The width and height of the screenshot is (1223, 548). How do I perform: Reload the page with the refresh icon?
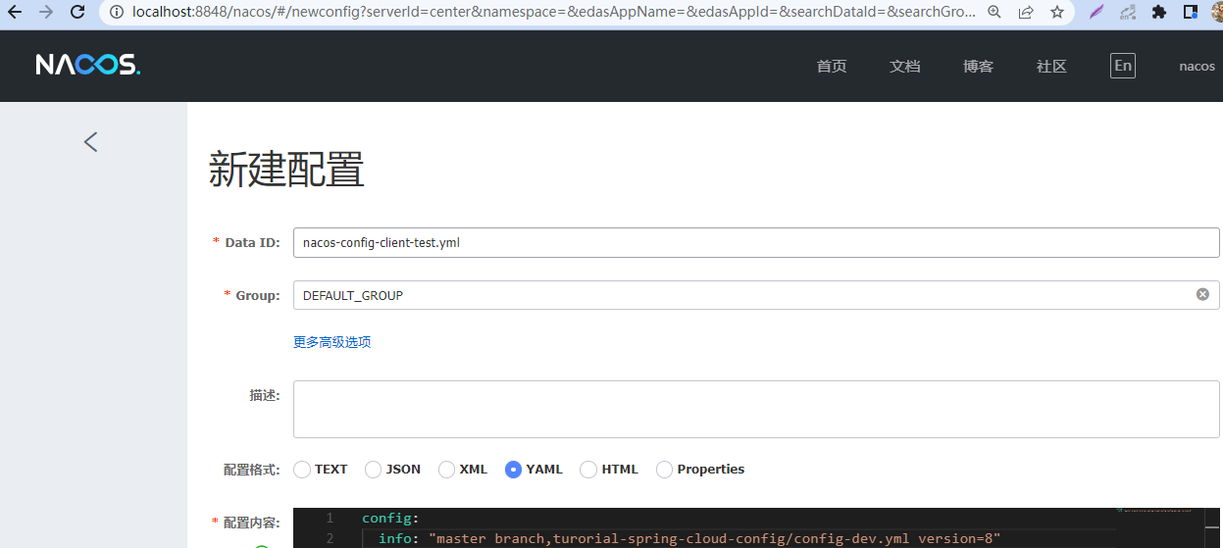point(77,12)
